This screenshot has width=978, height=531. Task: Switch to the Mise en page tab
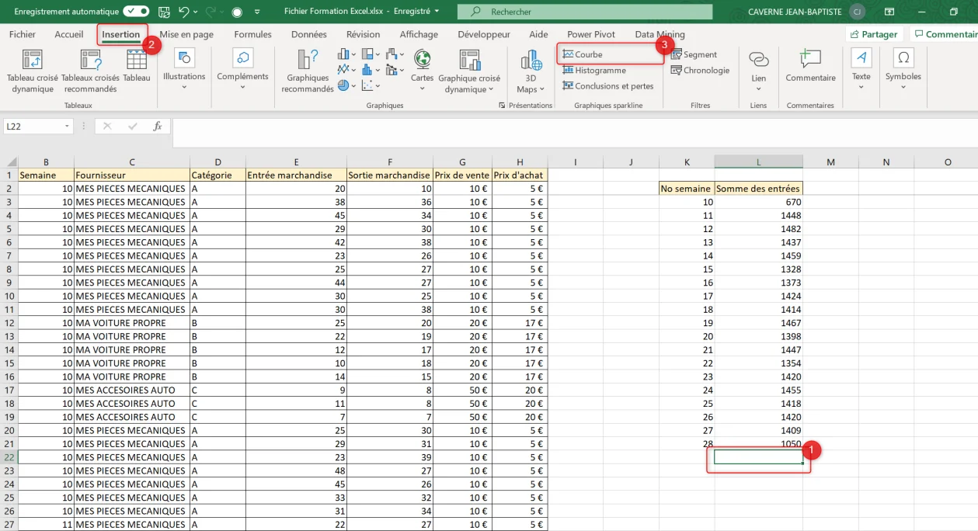[186, 34]
